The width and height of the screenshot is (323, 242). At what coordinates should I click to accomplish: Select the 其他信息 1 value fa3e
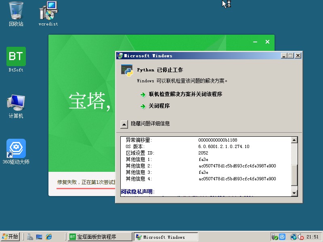coord(203,159)
